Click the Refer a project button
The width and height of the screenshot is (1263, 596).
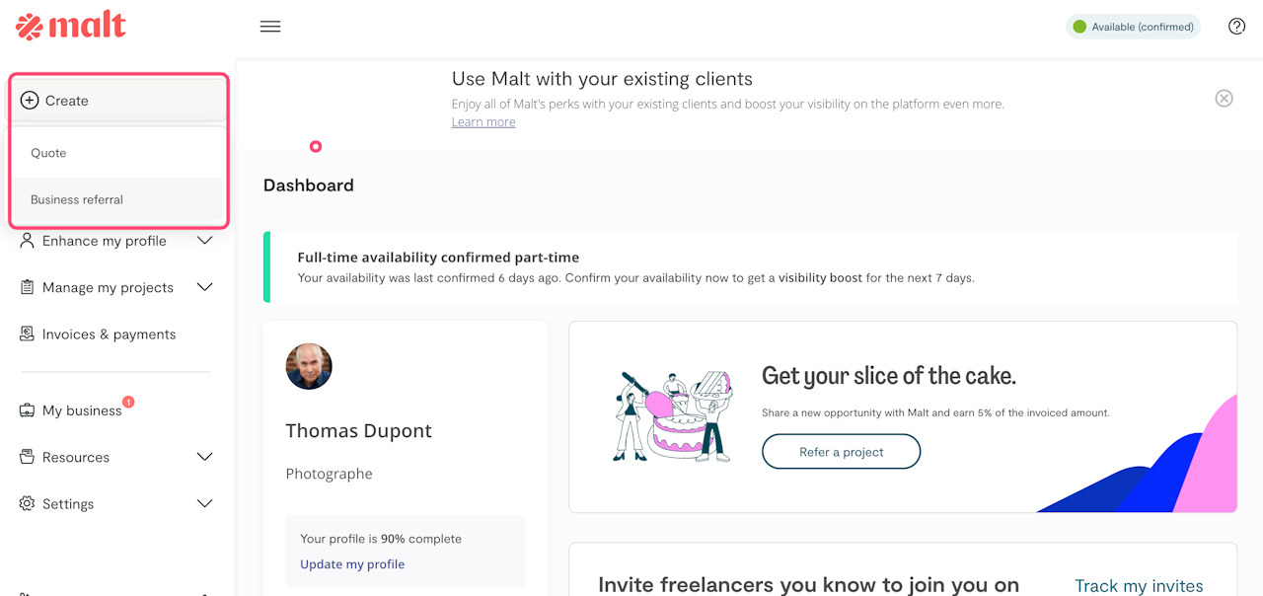click(841, 452)
